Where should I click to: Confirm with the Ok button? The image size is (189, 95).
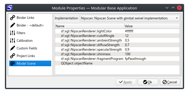point(148,82)
